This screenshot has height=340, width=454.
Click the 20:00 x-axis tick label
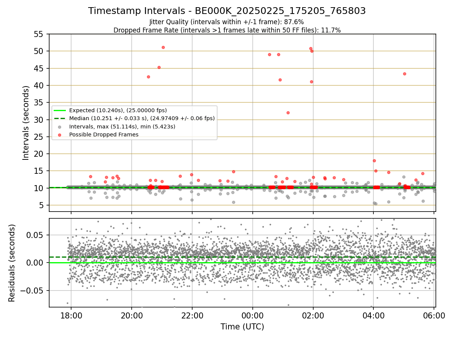(132, 315)
